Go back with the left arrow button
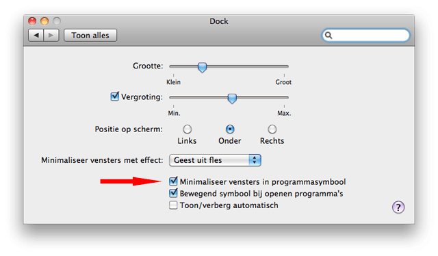This screenshot has height=256, width=438. click(x=36, y=36)
